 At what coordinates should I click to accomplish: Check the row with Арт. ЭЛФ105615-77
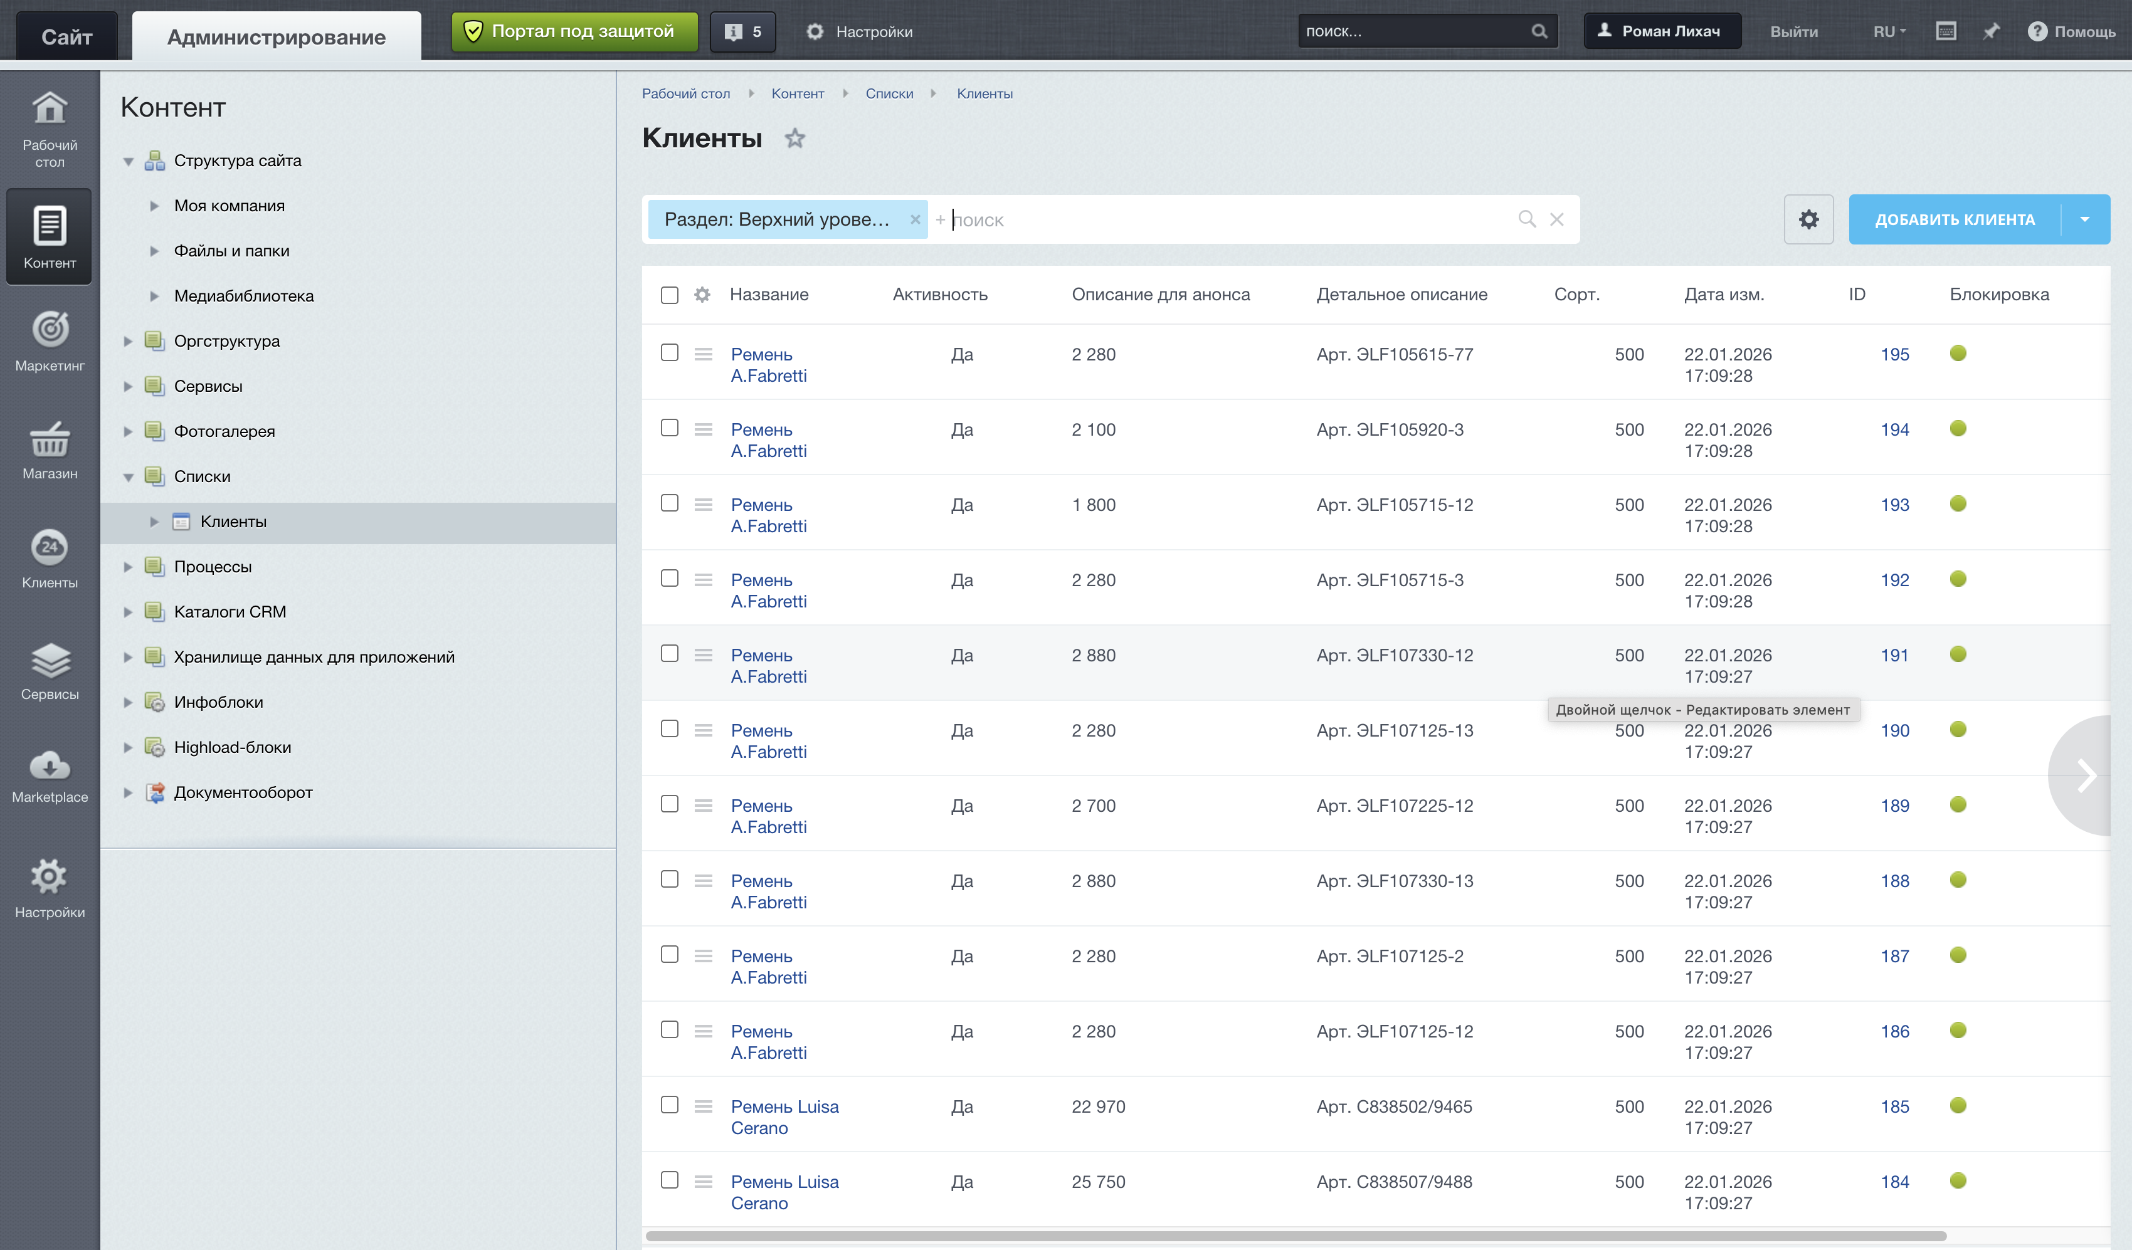point(670,354)
